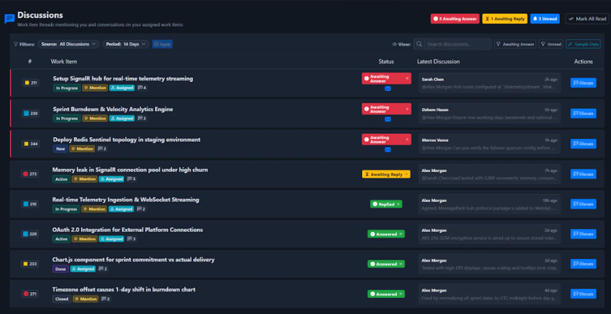Viewport: 611px width, 314px height.
Task: Click the envelope icon in Sprint Burndown row
Action: click(x=388, y=119)
